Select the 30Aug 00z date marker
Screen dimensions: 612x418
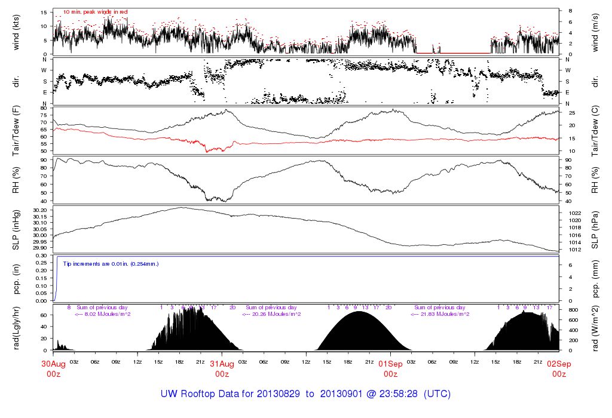53,368
